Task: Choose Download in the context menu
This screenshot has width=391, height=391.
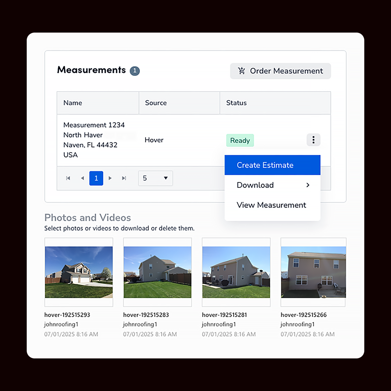Action: (x=272, y=185)
